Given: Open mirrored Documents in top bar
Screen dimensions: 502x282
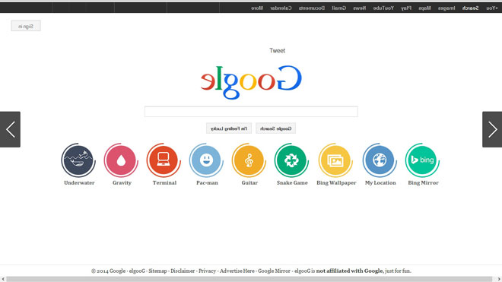Looking at the screenshot, I should tap(312, 8).
